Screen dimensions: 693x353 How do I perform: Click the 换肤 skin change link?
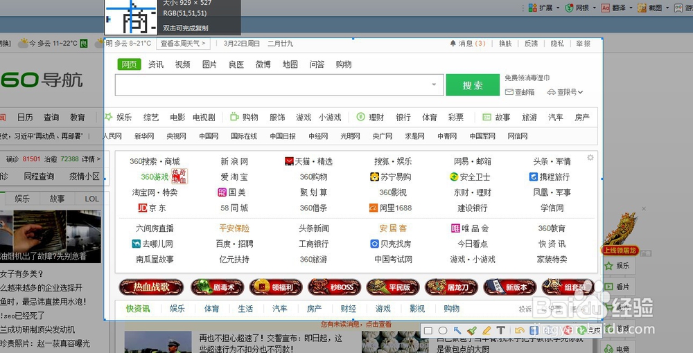(505, 43)
